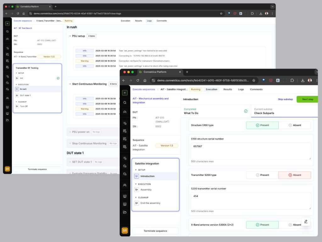
Task: Reload page in front browser window
Action: [x=138, y=80]
